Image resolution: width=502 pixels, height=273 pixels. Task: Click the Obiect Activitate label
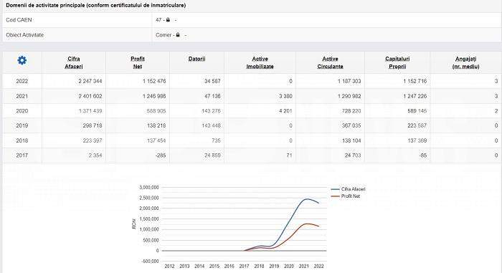point(24,35)
